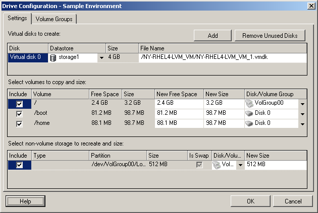
Task: Click the Disk 0 icon for /boot
Action: [x=250, y=113]
